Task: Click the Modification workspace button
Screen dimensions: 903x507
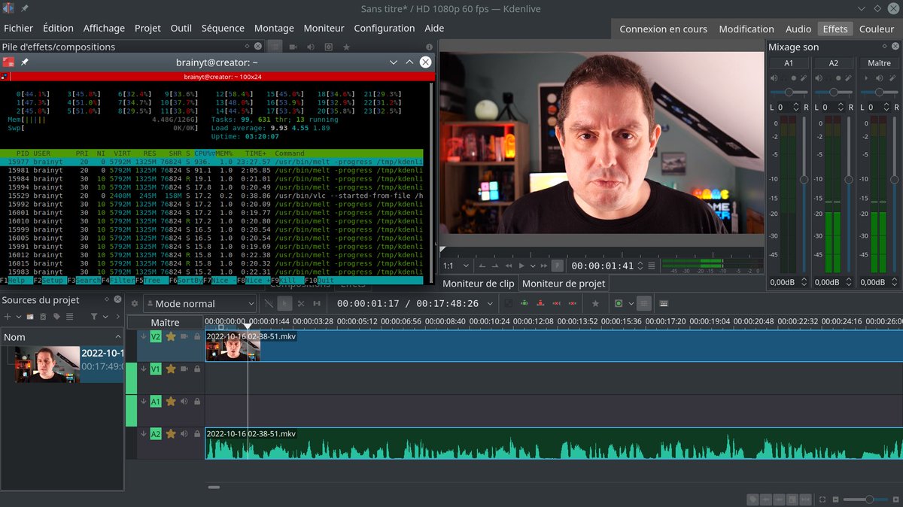Action: pyautogui.click(x=746, y=29)
